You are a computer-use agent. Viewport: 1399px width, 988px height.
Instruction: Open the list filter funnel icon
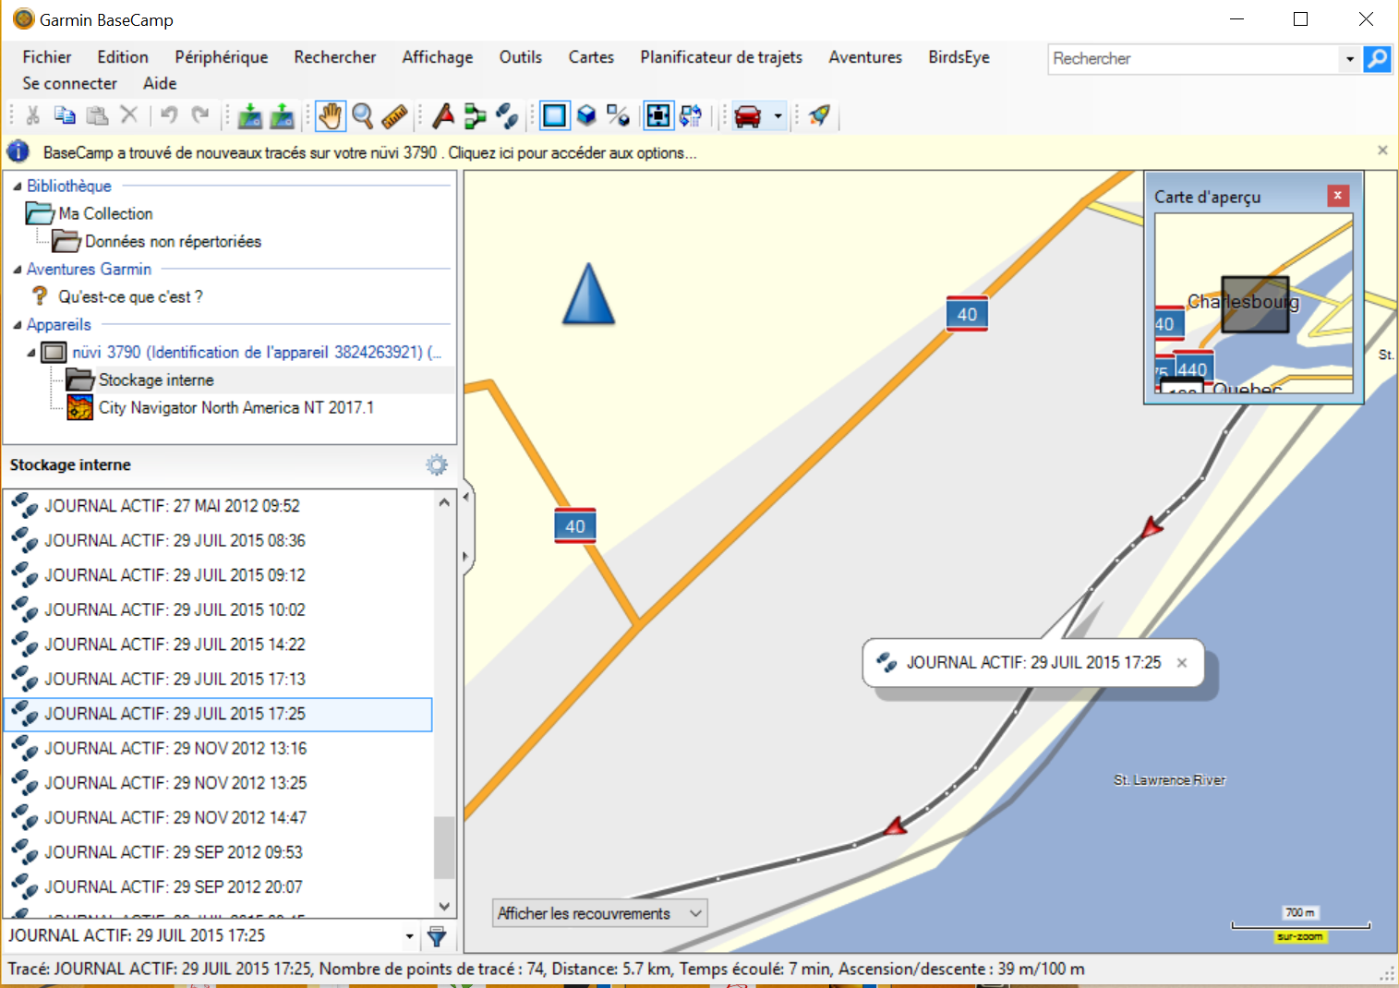point(437,936)
